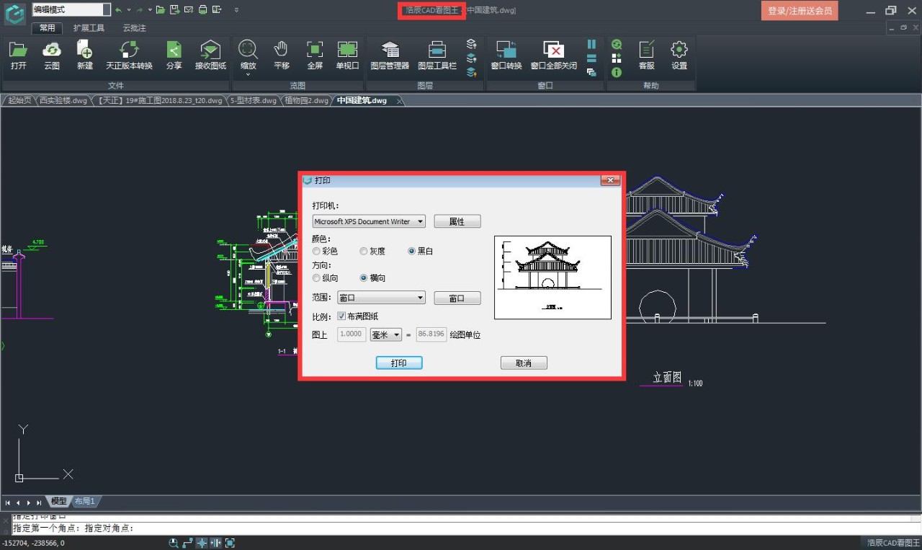Open 天正版本转换 conversion tool
Image resolution: width=922 pixels, height=550 pixels.
pyautogui.click(x=129, y=56)
